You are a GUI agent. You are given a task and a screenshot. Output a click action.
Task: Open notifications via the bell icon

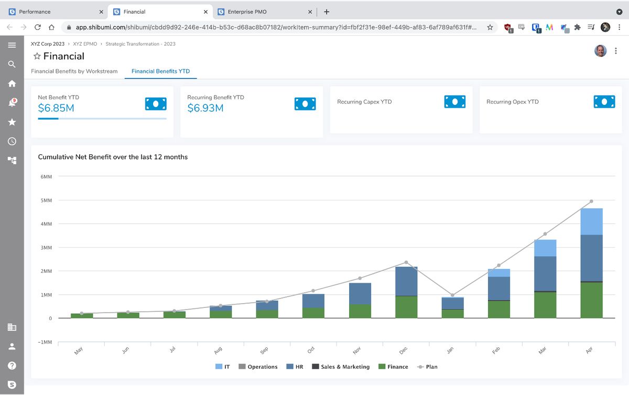[x=12, y=103]
